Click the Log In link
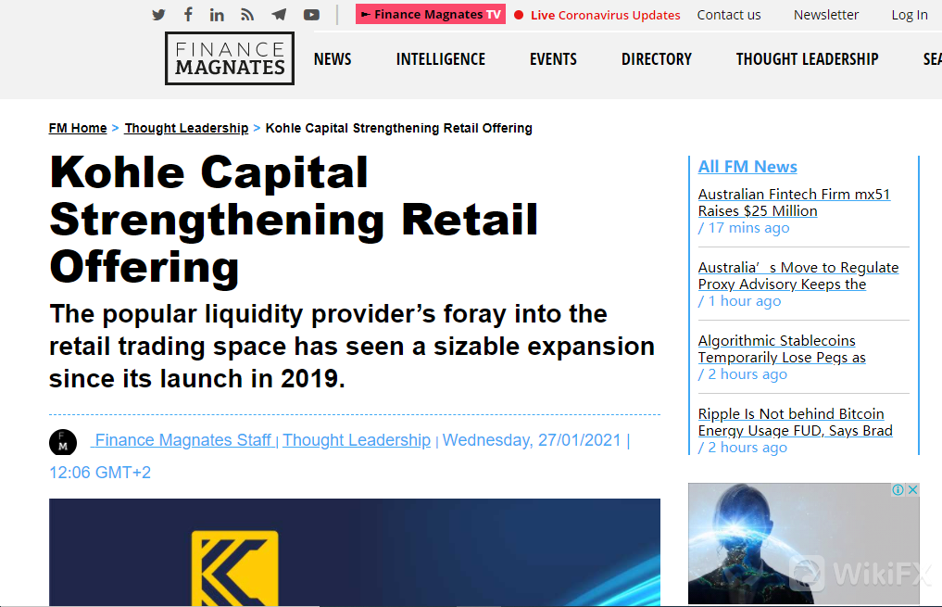 (x=909, y=15)
